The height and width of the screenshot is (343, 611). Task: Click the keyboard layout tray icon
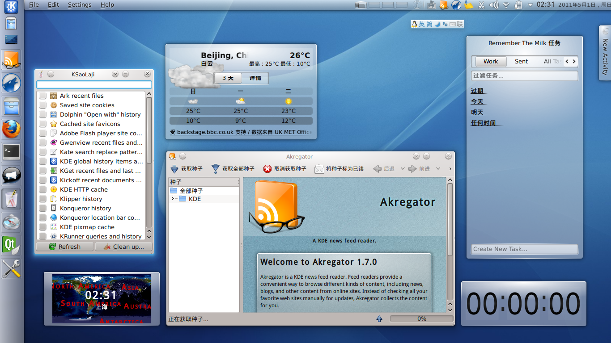pos(431,5)
